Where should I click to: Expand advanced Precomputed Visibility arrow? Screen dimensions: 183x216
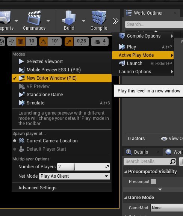point(160,189)
